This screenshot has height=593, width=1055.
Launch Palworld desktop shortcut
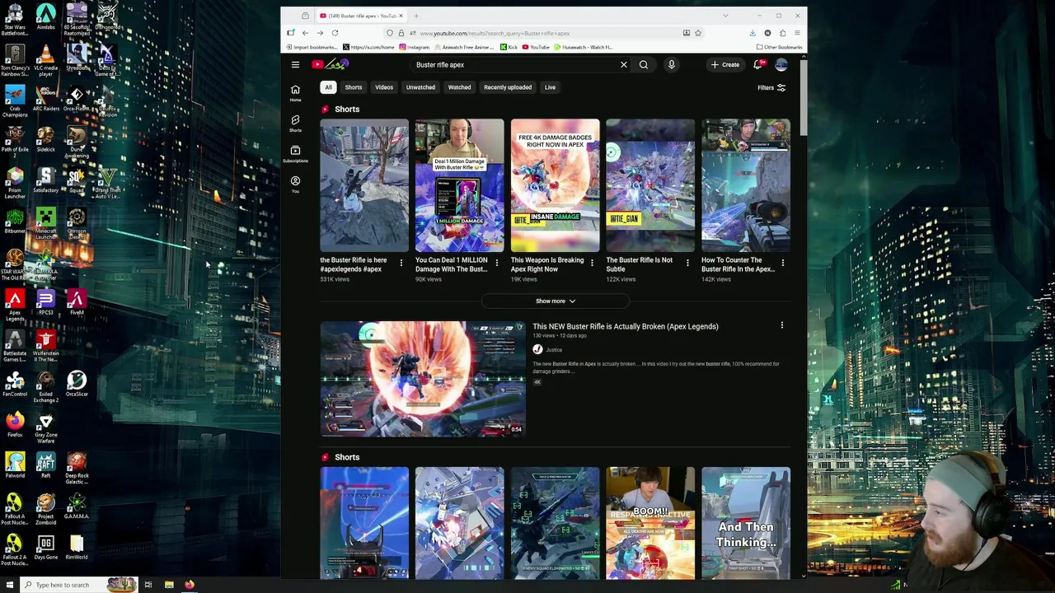click(x=14, y=465)
